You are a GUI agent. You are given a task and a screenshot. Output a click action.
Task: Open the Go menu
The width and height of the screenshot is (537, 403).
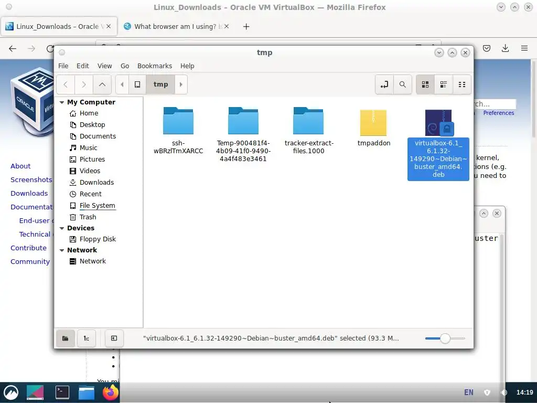click(125, 66)
